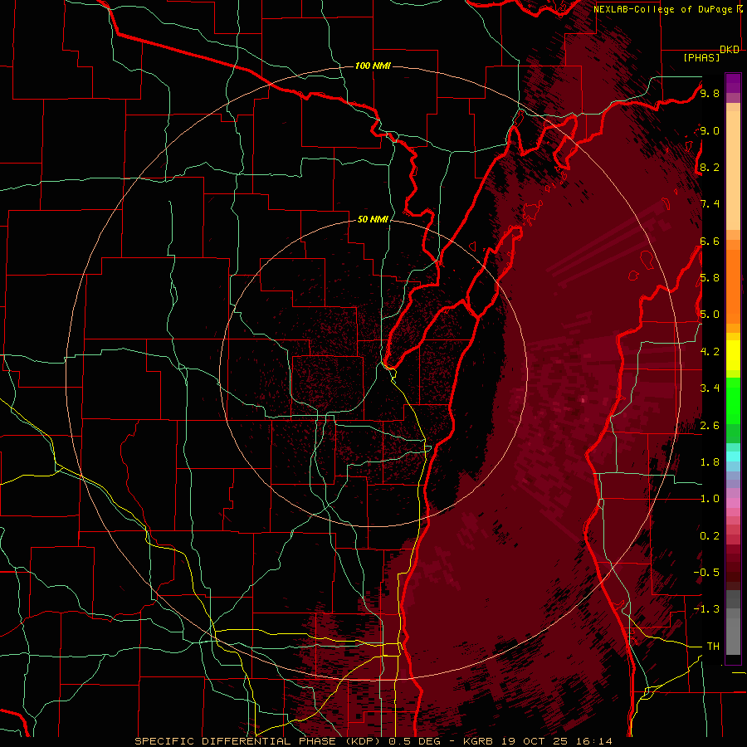Image resolution: width=747 pixels, height=747 pixels.
Task: Click the 19 OCT 25 date text
Action: [x=536, y=741]
